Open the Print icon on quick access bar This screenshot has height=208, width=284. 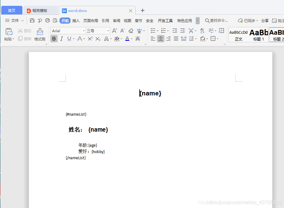click(x=48, y=20)
